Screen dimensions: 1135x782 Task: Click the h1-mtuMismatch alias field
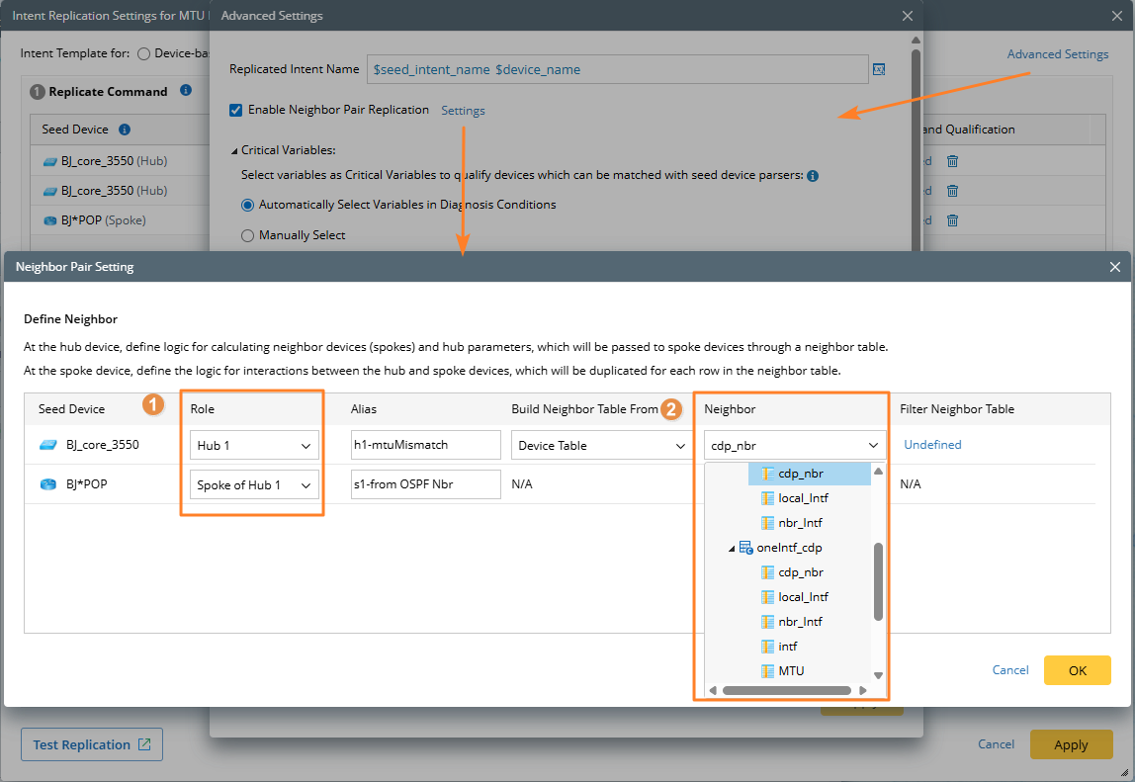coord(425,446)
